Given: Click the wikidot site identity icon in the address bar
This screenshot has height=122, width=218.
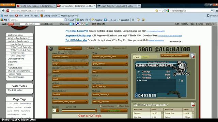Looking at the screenshot, I should tap(8, 11).
